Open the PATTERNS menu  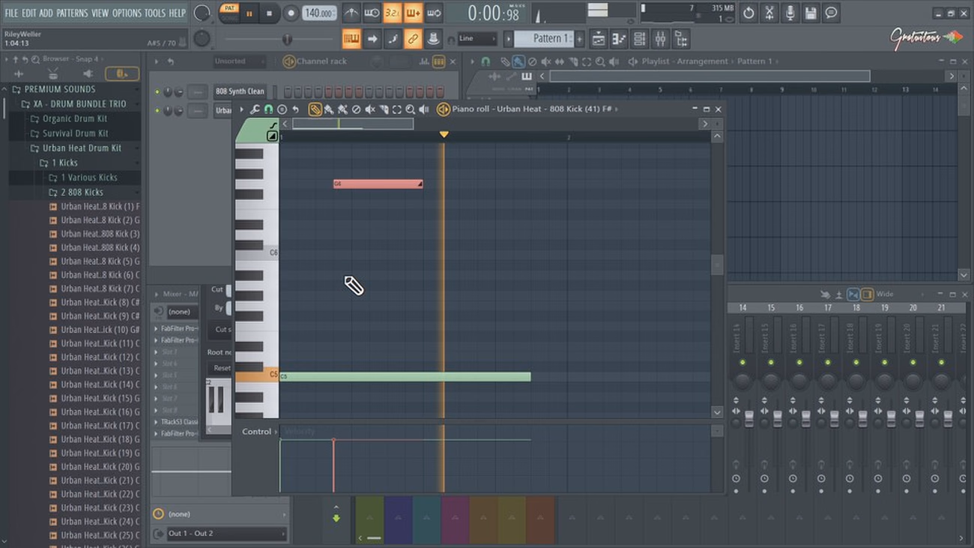tap(72, 13)
